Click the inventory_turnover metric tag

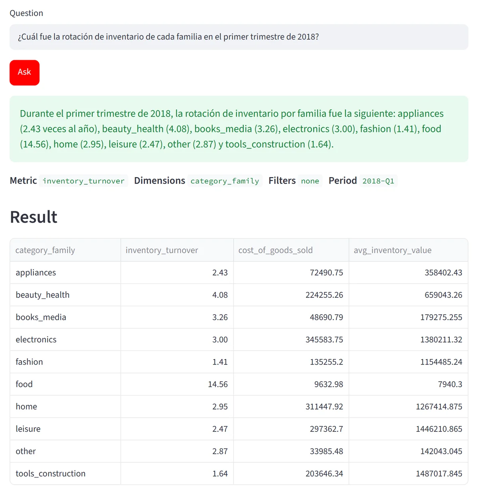(84, 181)
